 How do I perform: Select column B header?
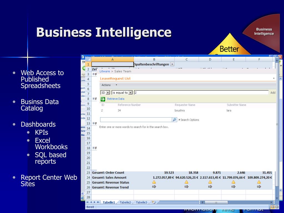point(154,59)
